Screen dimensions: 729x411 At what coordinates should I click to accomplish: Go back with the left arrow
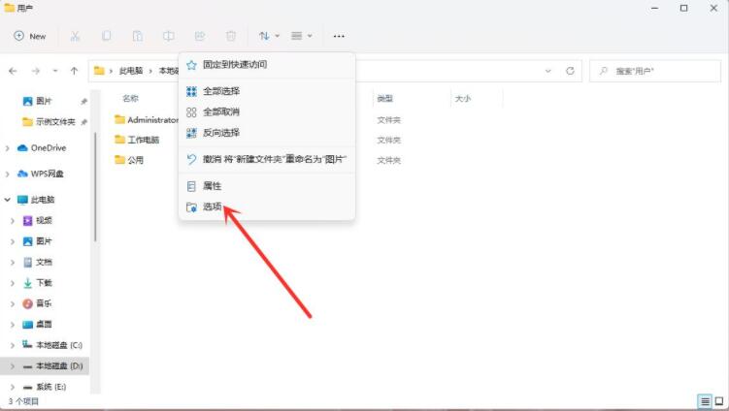coord(13,71)
